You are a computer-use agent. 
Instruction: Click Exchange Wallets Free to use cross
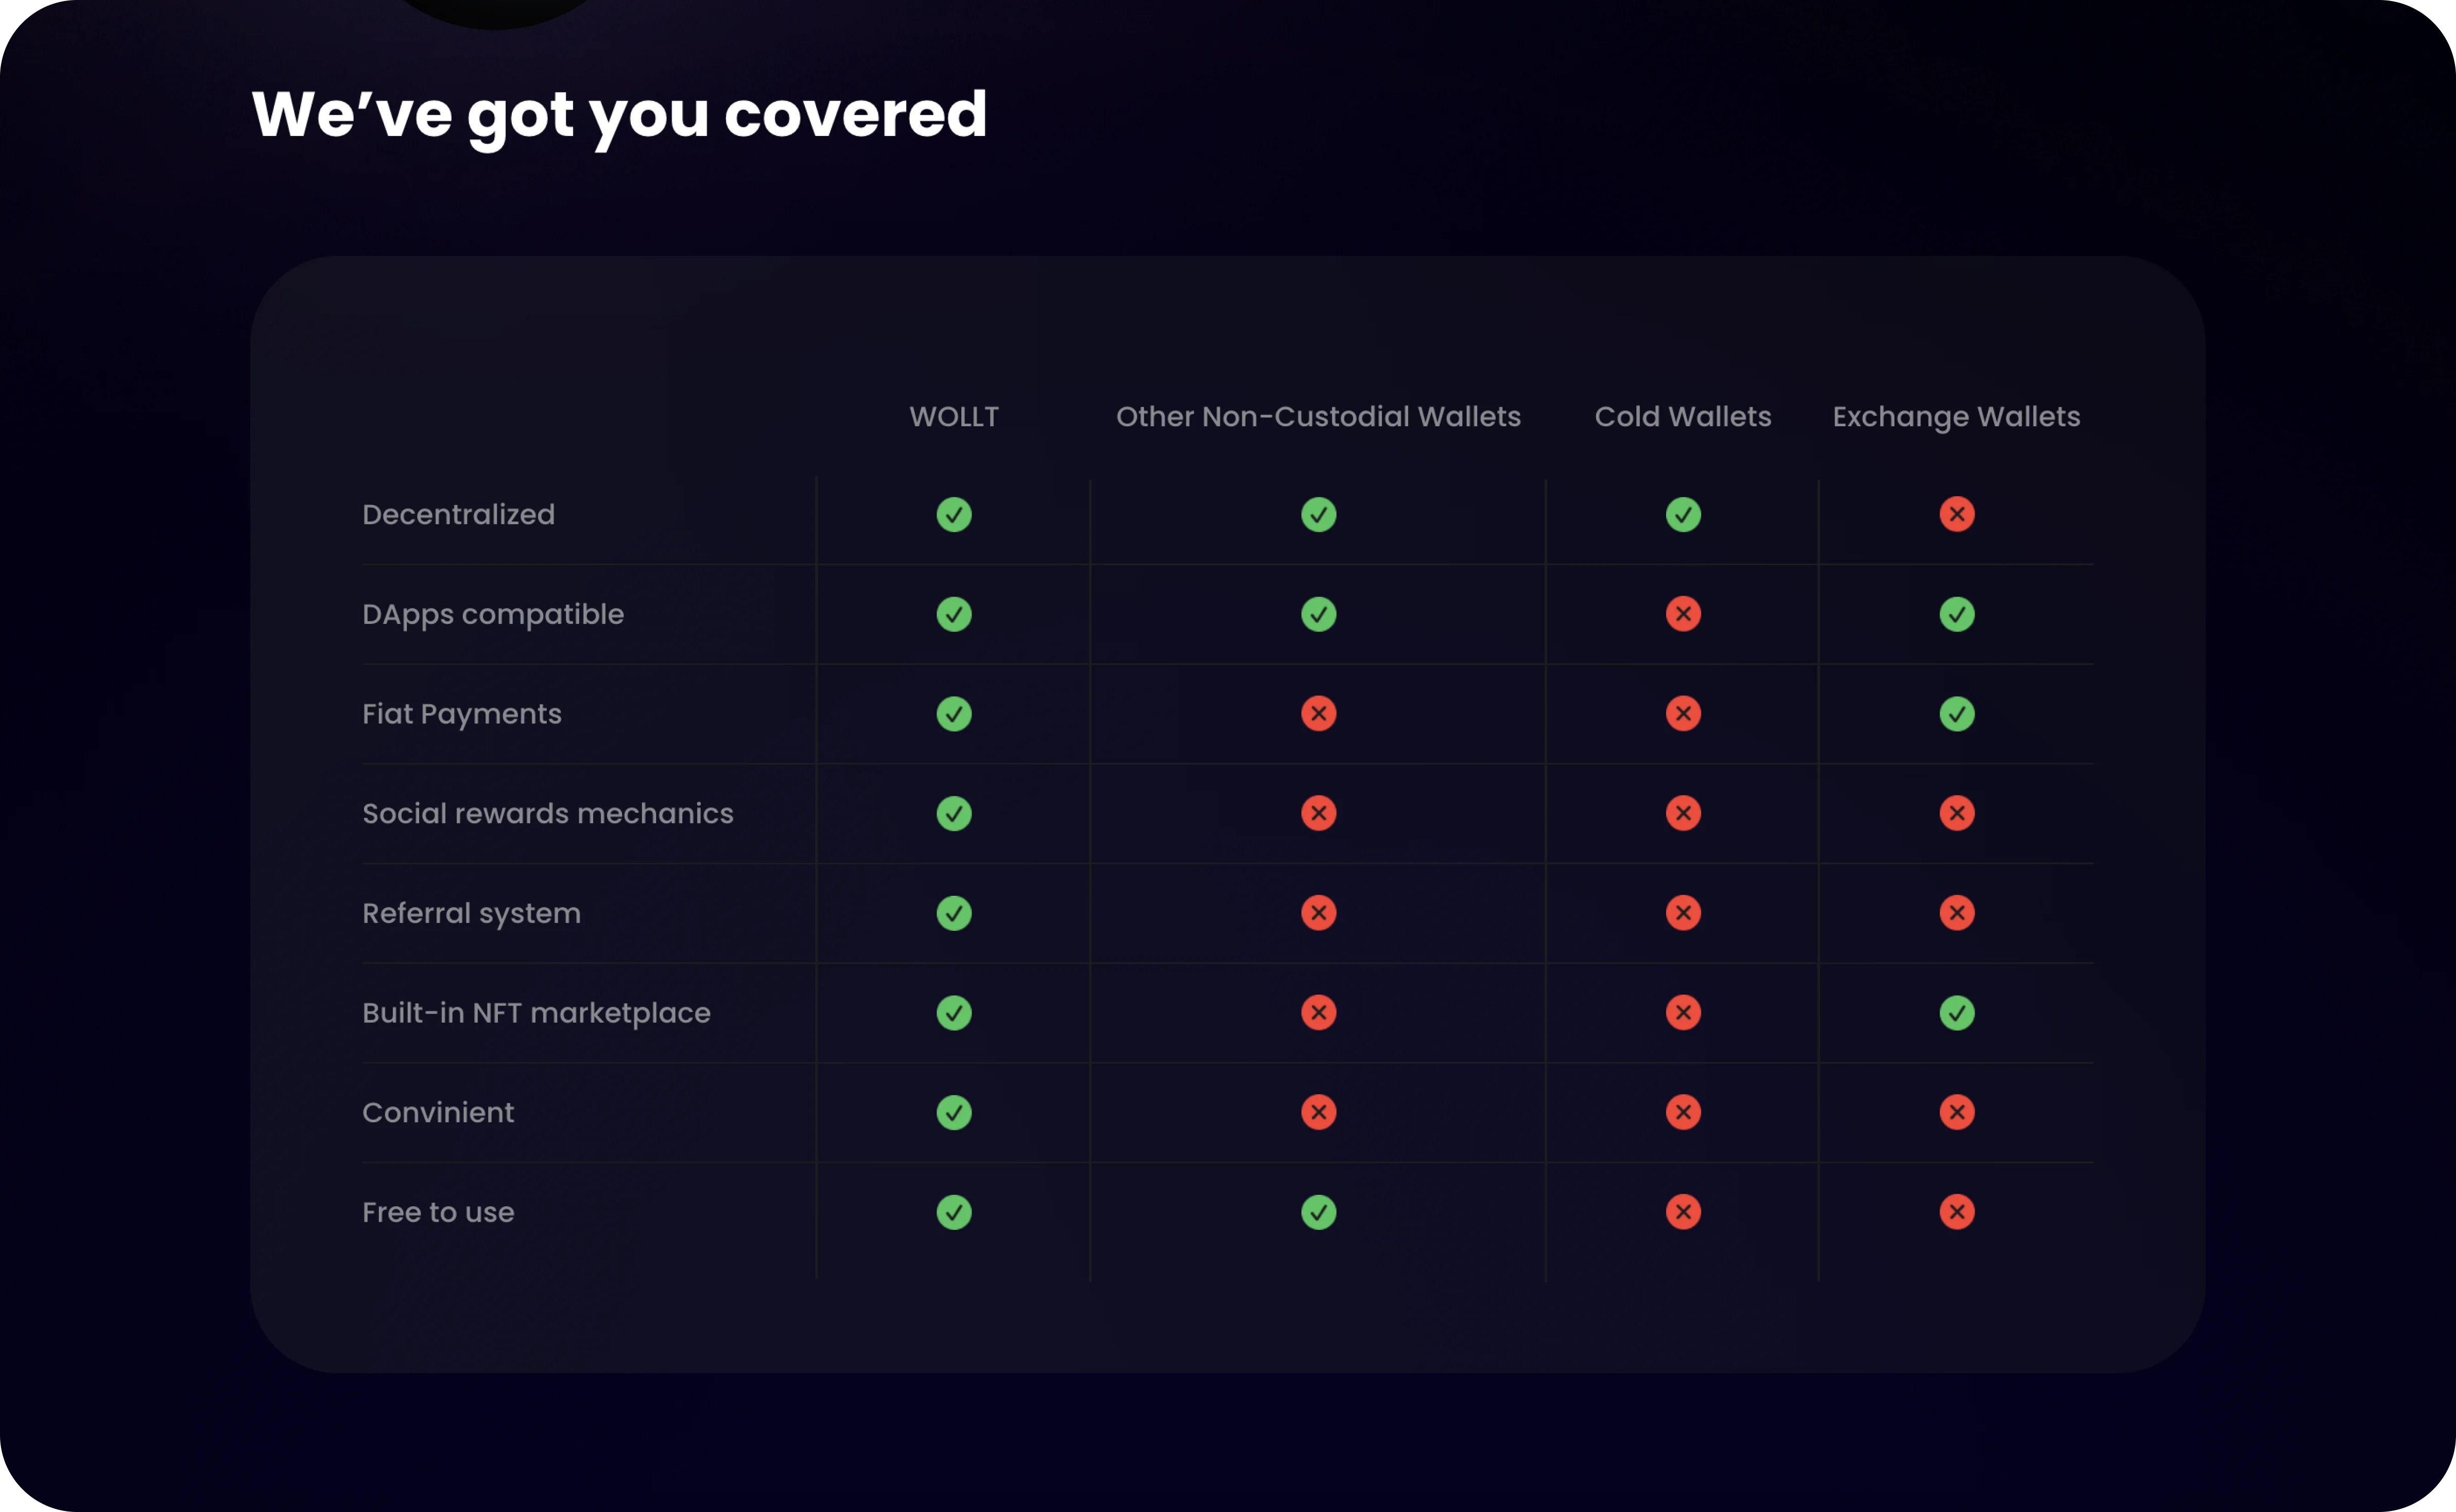1956,1211
